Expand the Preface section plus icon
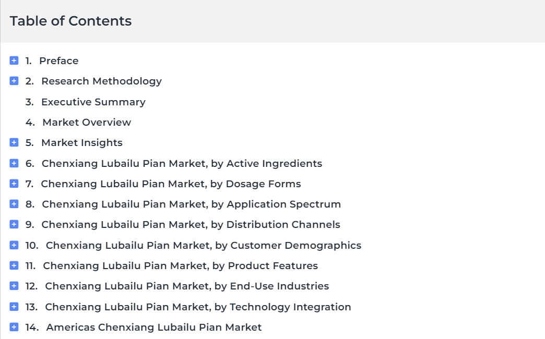 click(14, 60)
